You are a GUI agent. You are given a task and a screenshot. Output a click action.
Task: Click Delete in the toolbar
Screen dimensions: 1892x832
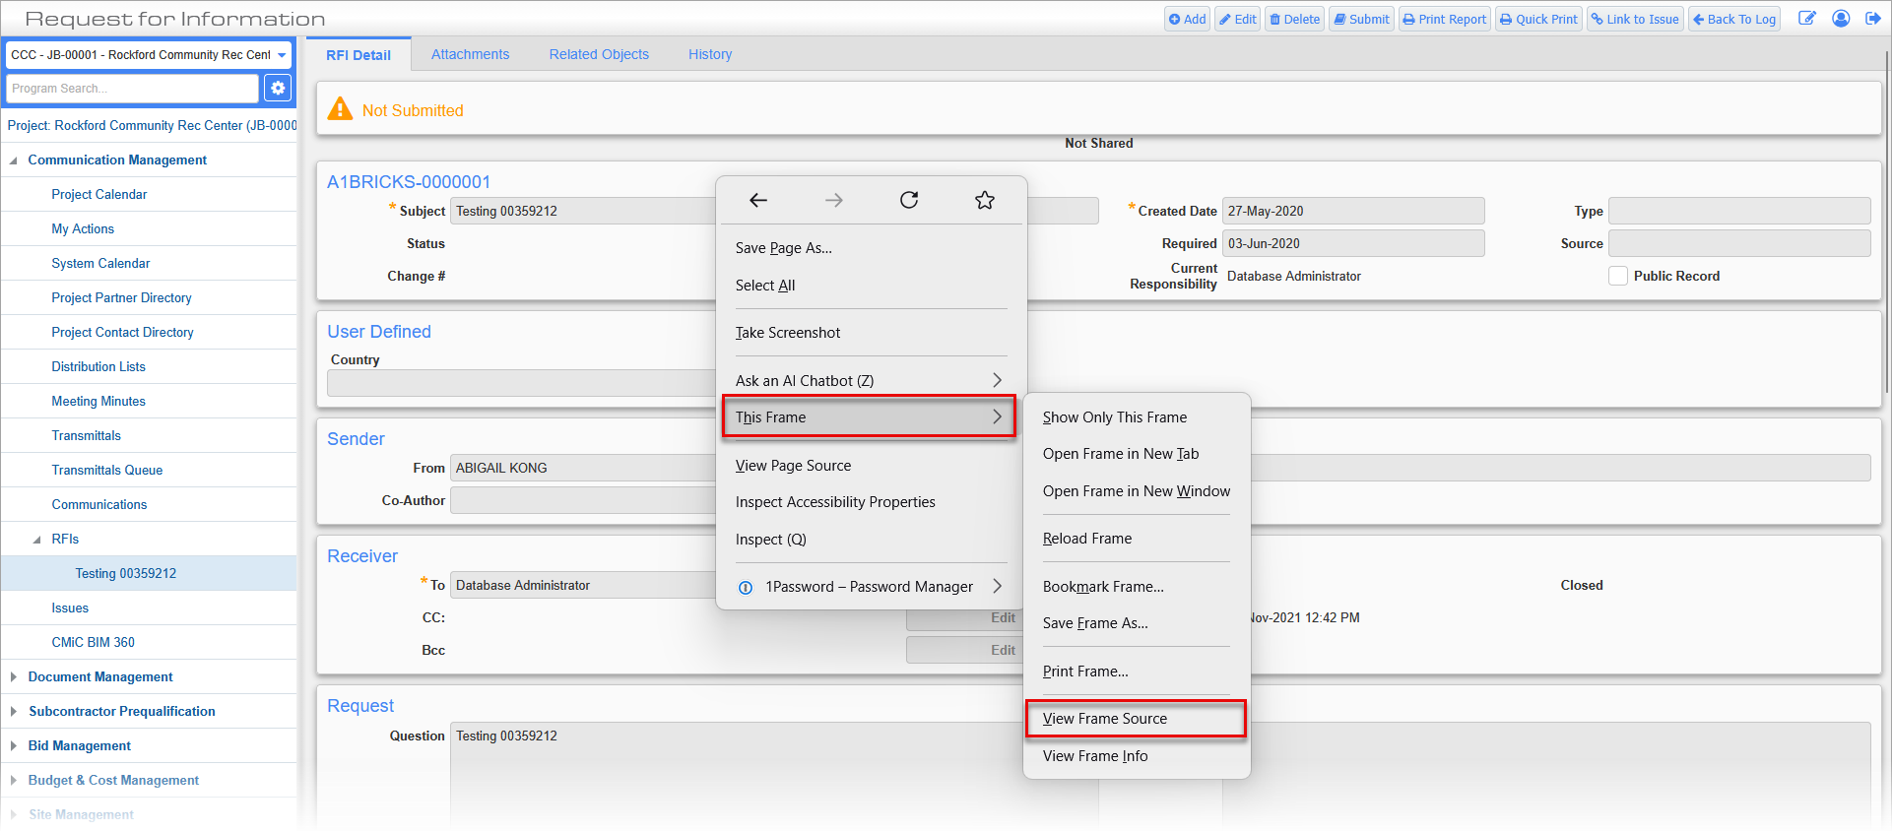click(1294, 19)
